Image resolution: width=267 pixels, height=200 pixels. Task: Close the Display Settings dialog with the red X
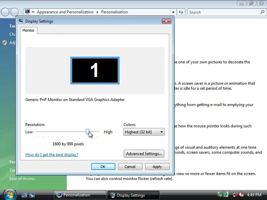(166, 21)
